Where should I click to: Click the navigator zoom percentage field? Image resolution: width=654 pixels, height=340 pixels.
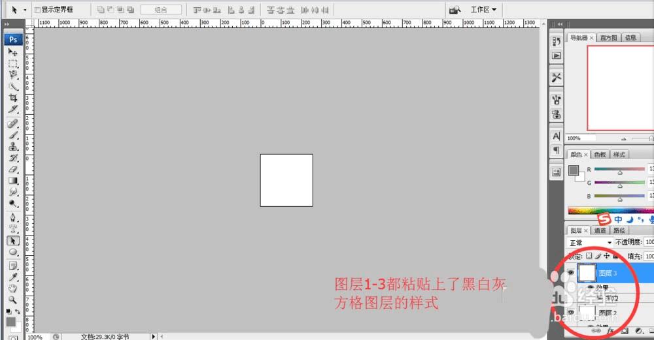tap(581, 138)
